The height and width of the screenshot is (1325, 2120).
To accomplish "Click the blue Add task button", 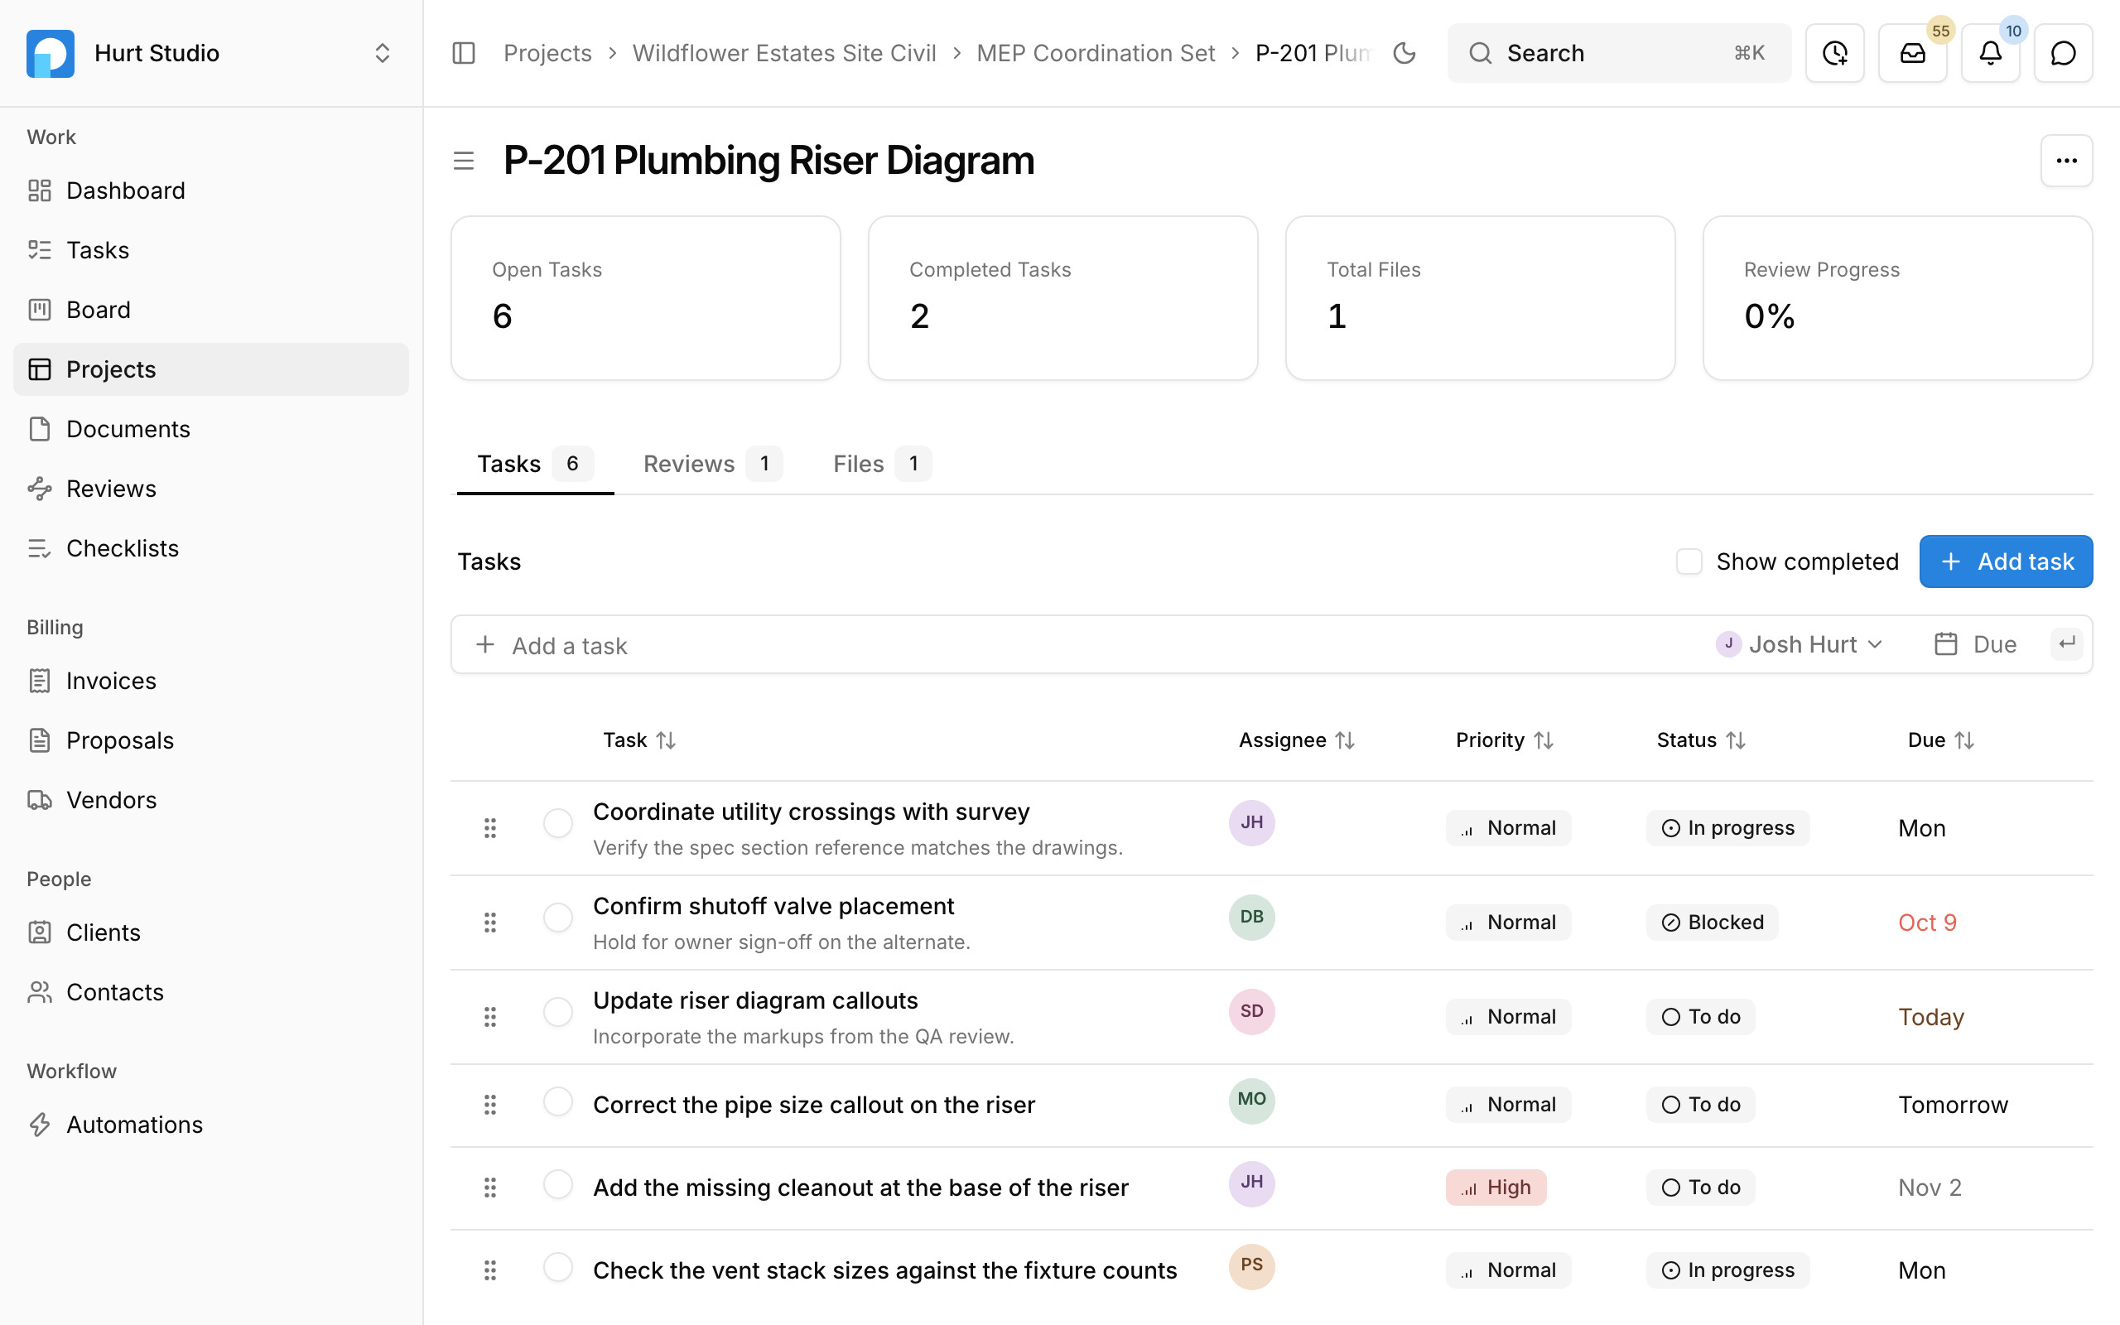I will [2005, 561].
